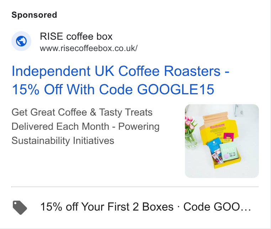Click the Sponsored label
Screen dimensions: 271x229
[34, 15]
